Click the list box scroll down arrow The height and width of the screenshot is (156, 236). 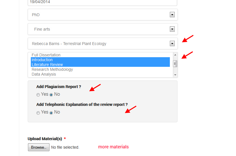175,75
